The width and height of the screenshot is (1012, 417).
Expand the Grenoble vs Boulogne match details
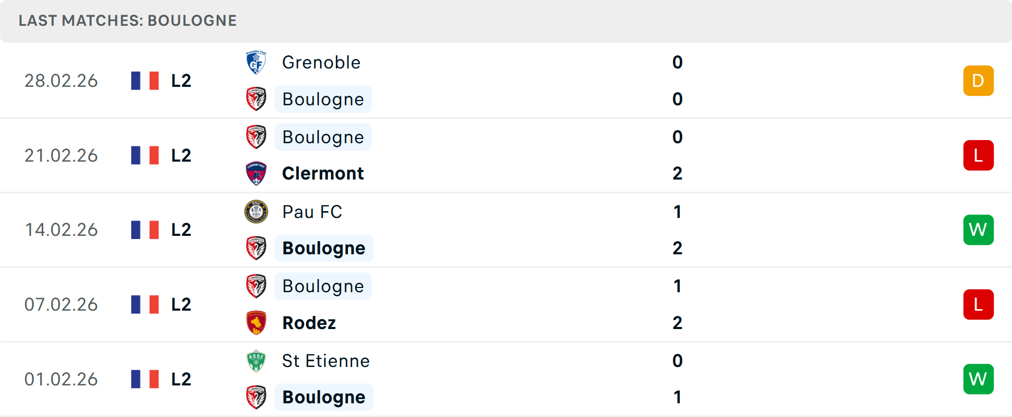[506, 81]
